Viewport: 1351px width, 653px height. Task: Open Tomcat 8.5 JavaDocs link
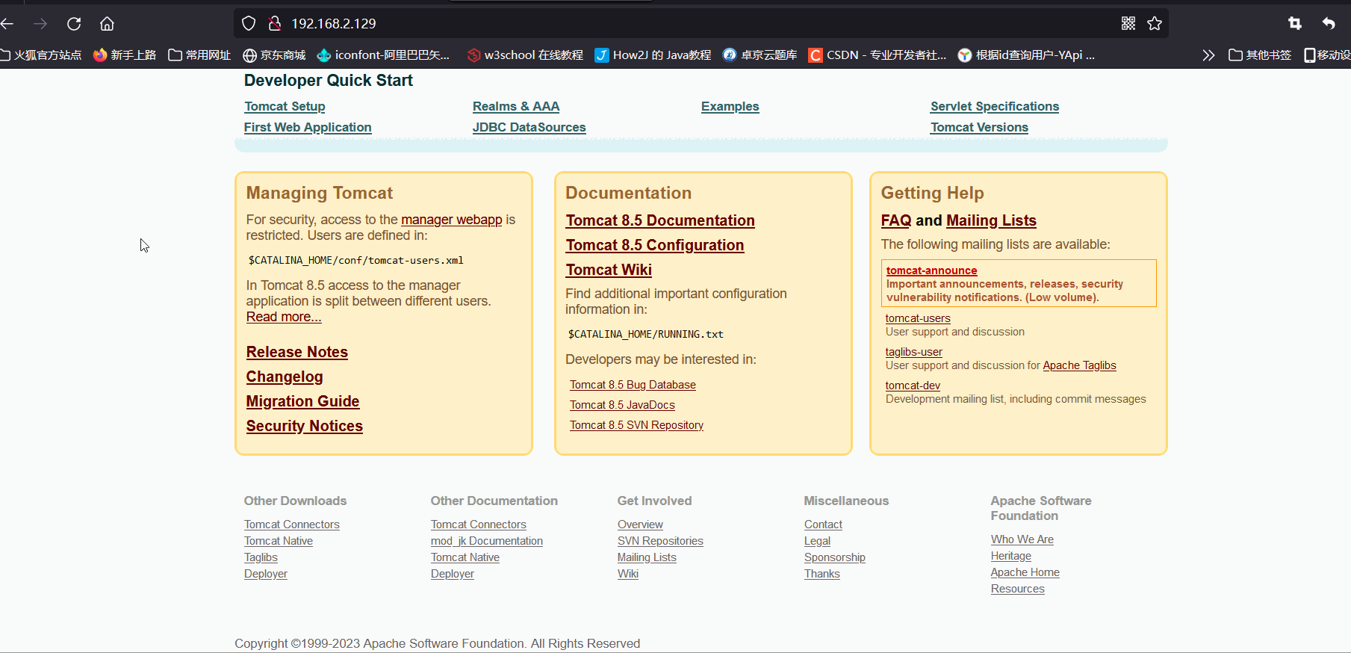click(622, 405)
